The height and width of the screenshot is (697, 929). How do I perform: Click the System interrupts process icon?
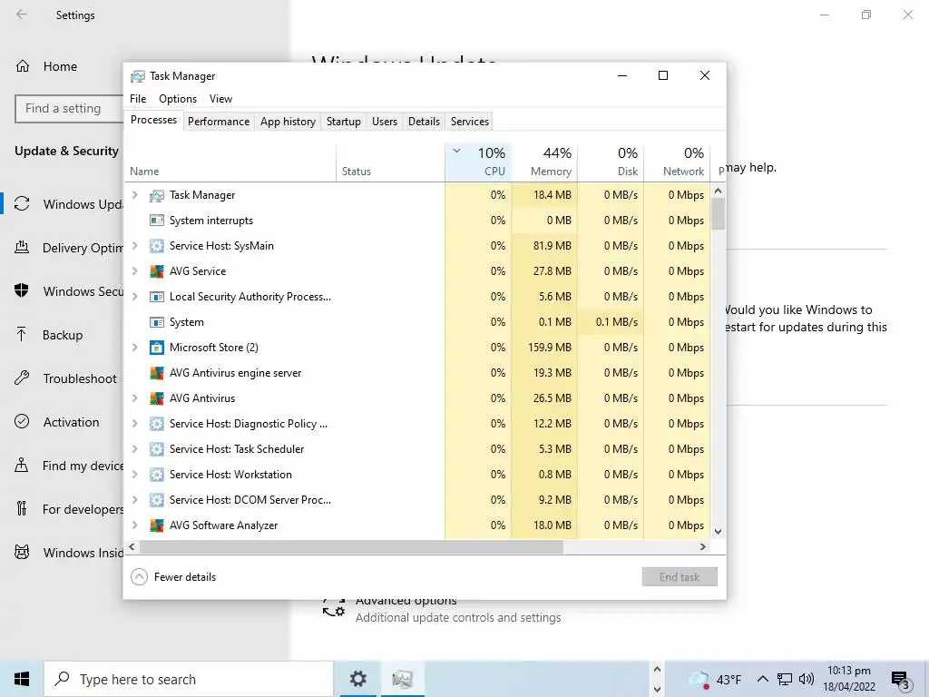(x=156, y=221)
